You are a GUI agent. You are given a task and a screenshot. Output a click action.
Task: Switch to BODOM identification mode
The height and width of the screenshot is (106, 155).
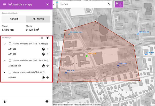(14, 19)
